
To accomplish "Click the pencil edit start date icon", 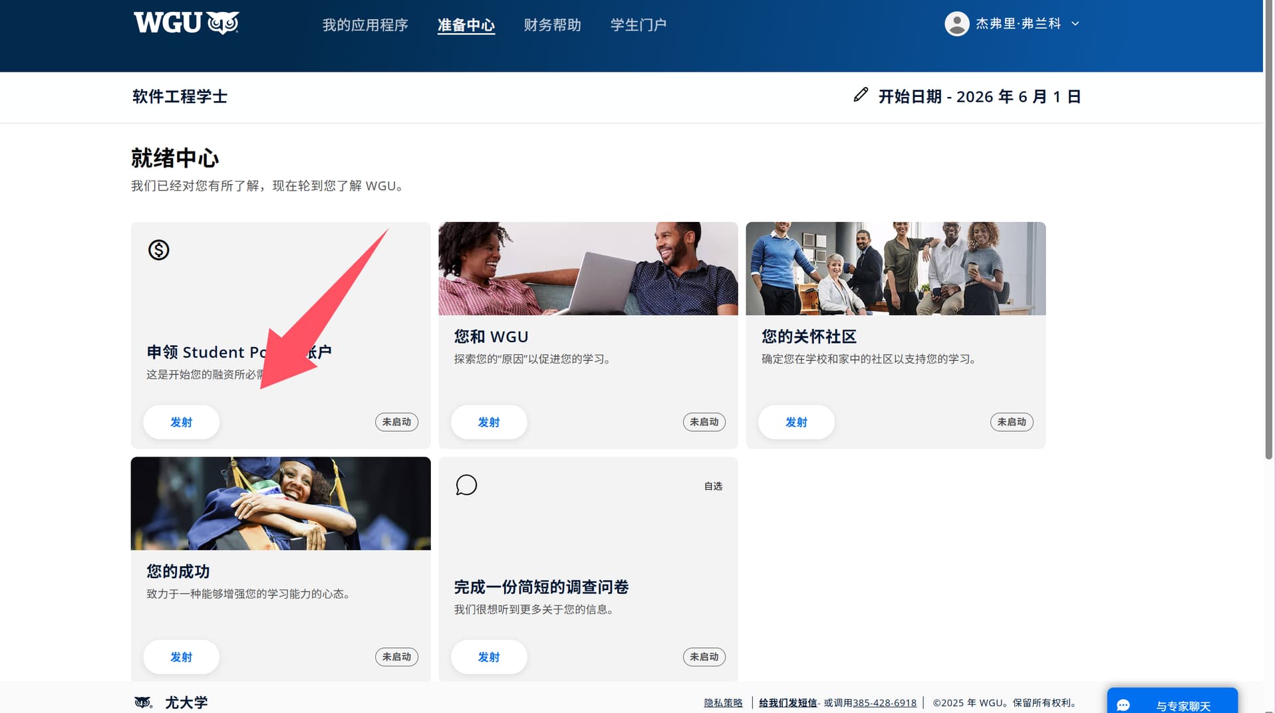I will point(860,95).
